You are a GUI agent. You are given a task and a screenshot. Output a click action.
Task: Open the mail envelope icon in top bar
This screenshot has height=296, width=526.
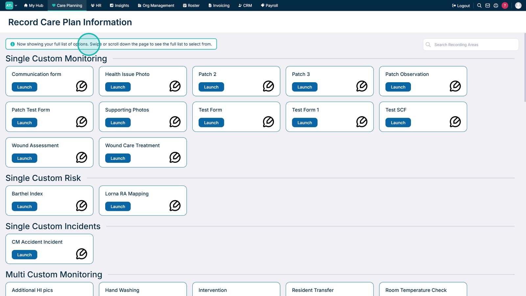(x=488, y=6)
